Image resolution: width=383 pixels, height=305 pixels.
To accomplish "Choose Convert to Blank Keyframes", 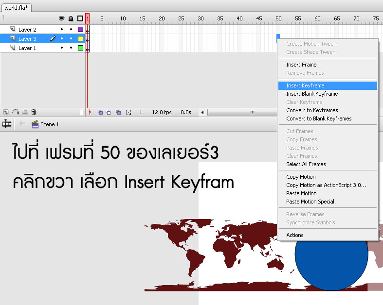I will point(328,119).
